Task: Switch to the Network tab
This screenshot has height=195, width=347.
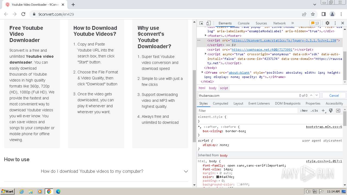Action: point(279,23)
